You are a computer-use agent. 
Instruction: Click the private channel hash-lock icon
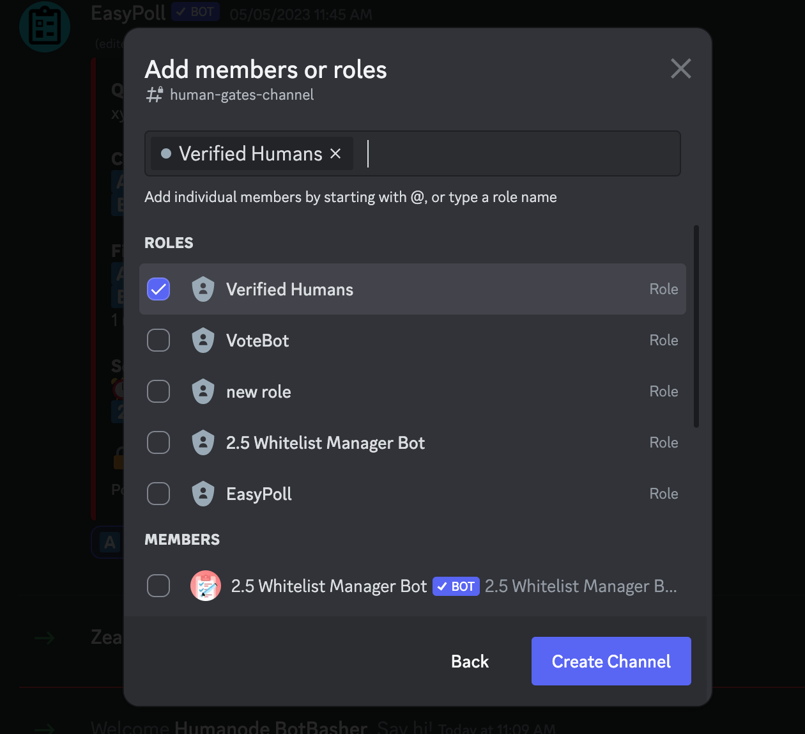[x=155, y=95]
